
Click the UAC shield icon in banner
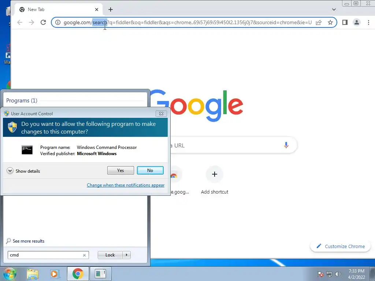(12, 127)
